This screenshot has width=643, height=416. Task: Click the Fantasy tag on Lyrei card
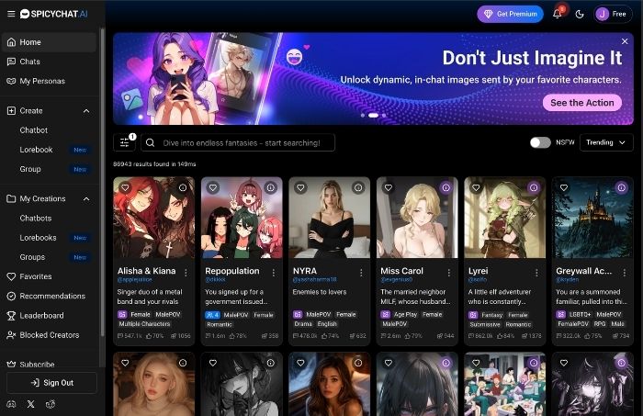[491, 315]
